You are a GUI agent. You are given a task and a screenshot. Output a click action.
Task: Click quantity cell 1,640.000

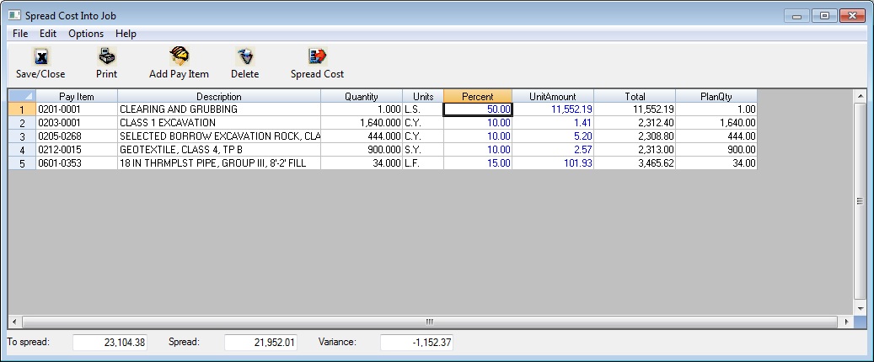point(362,123)
